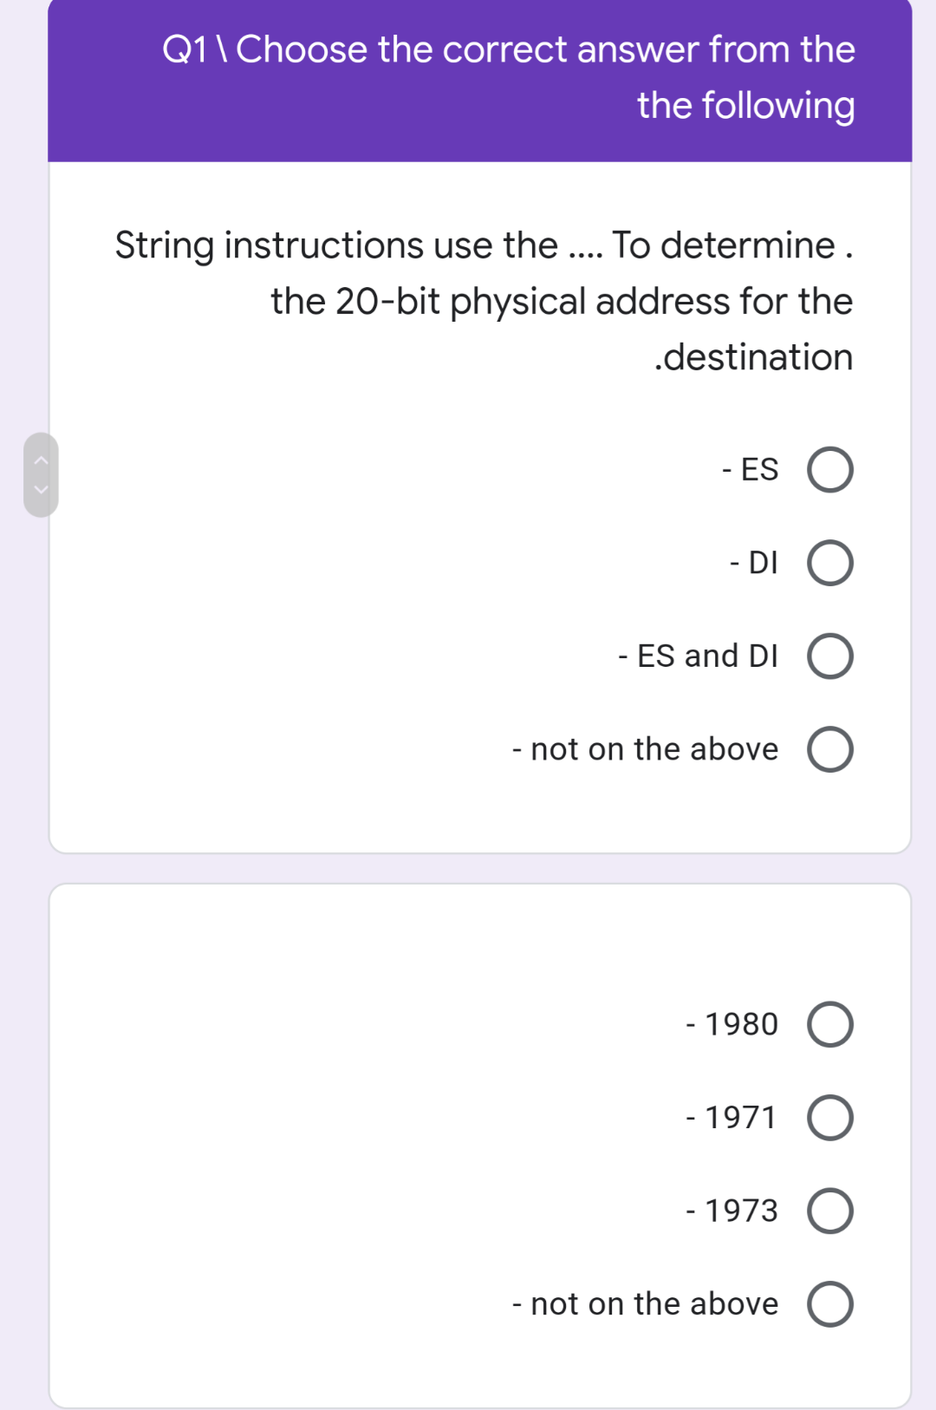Click the '- 1973' option label text
The height and width of the screenshot is (1410, 936).
pyautogui.click(x=732, y=1211)
